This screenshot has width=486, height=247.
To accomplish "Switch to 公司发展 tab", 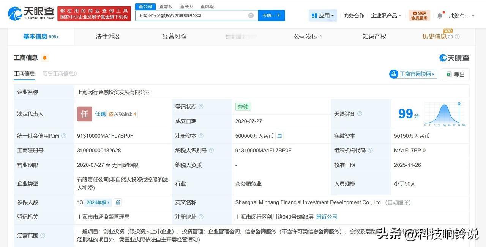I will pyautogui.click(x=308, y=37).
